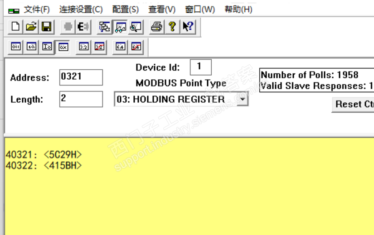374x235 pixels.
Task: Click the Address input field showing 0321
Action: tap(81, 77)
